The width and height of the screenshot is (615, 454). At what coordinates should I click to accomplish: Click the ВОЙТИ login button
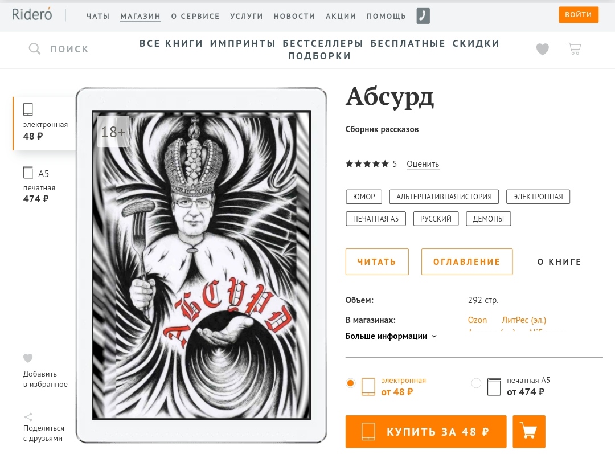click(x=579, y=14)
